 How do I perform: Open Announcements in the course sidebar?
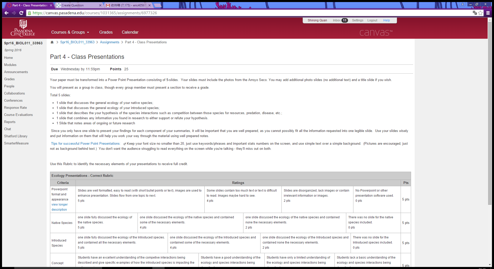point(16,72)
